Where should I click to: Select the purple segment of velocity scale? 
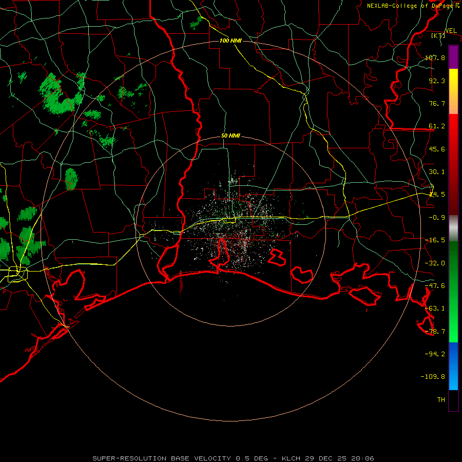pyautogui.click(x=453, y=57)
